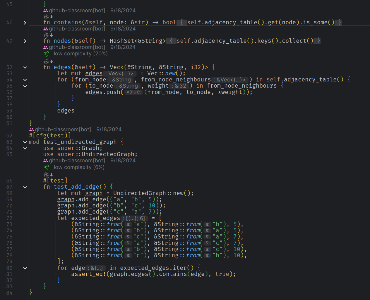Click author people icon above contains function
370x300 pixels.
46,11
